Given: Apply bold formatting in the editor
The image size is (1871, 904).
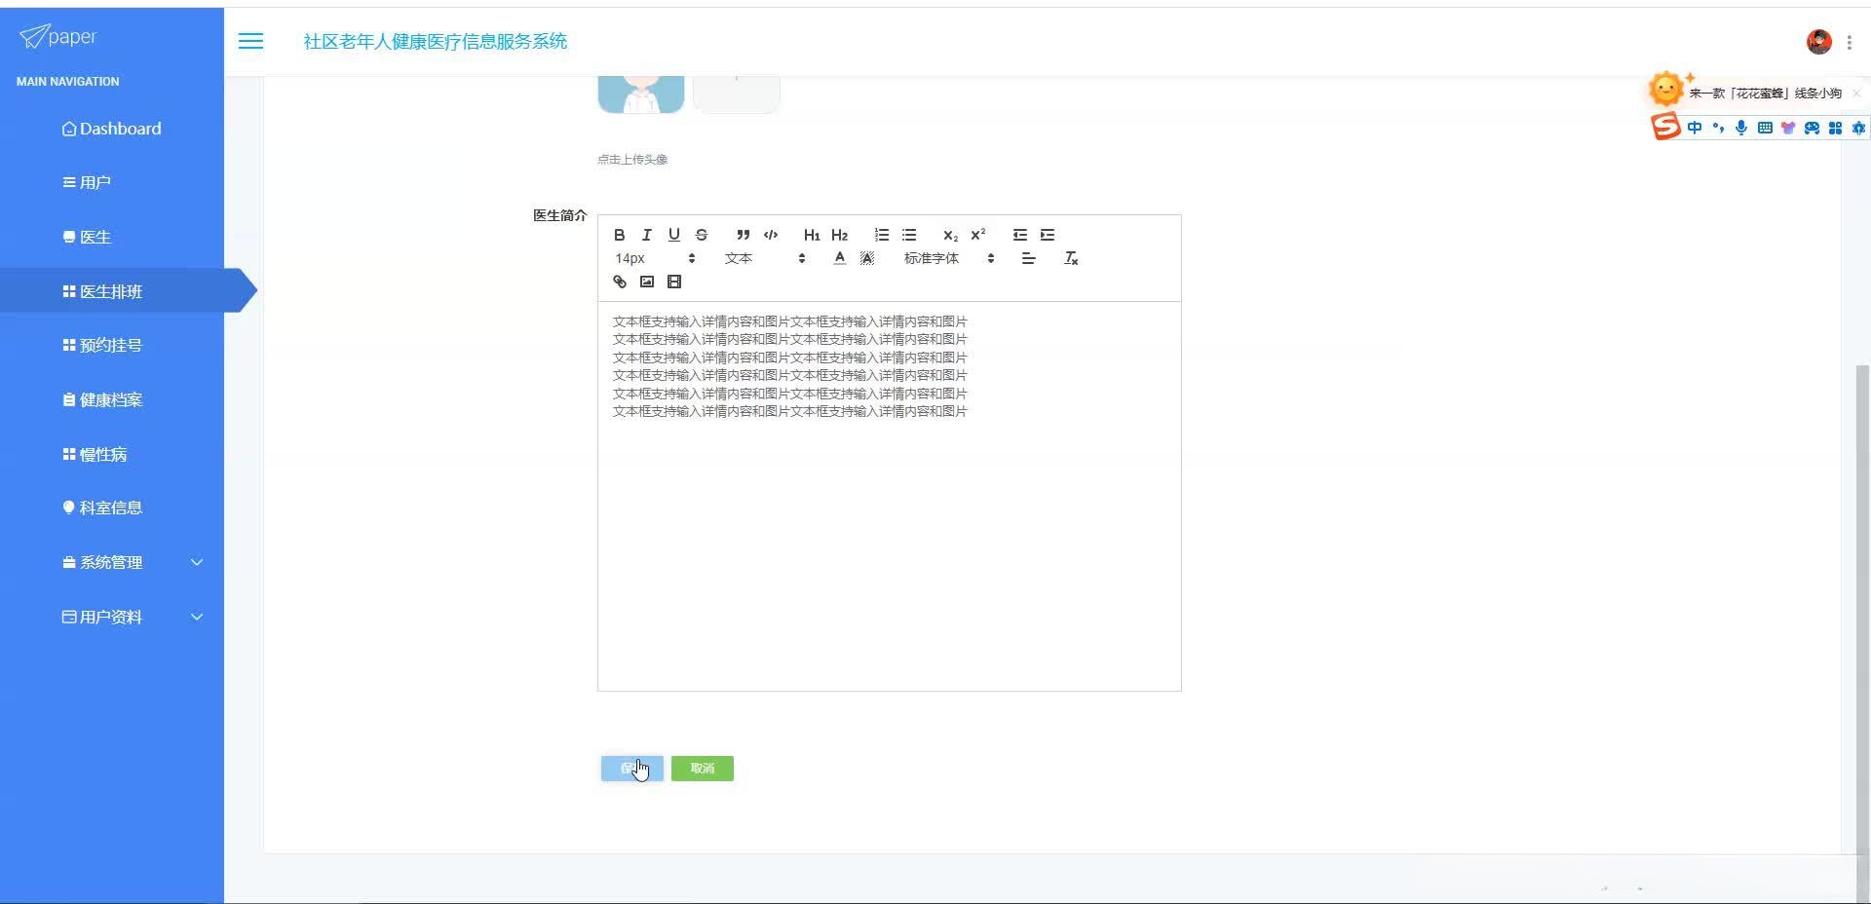Looking at the screenshot, I should (x=619, y=235).
